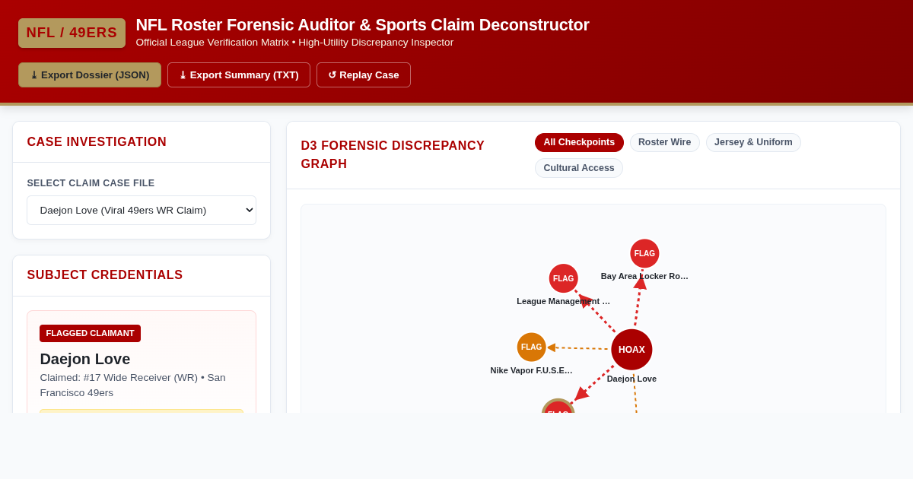This screenshot has width=913, height=479.
Task: Select the All Checkpoints filter
Action: [579, 142]
